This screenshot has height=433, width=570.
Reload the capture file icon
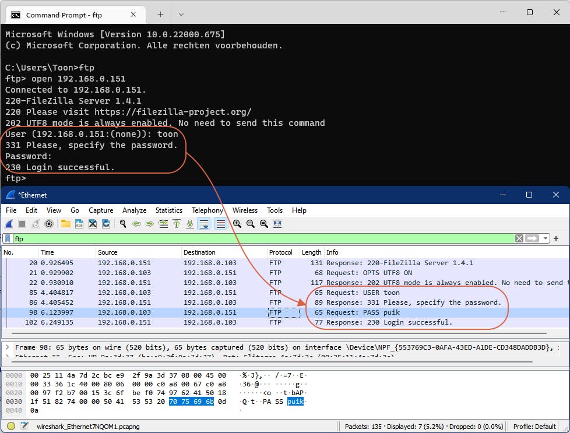[106, 224]
